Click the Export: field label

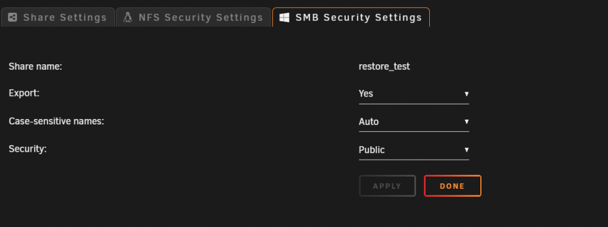click(x=24, y=93)
